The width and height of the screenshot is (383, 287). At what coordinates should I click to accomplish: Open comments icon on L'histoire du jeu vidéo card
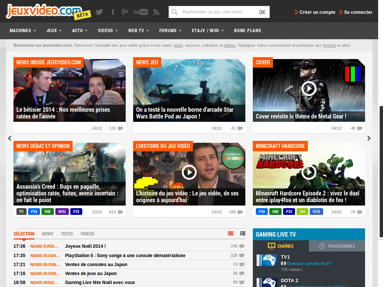pyautogui.click(x=240, y=212)
